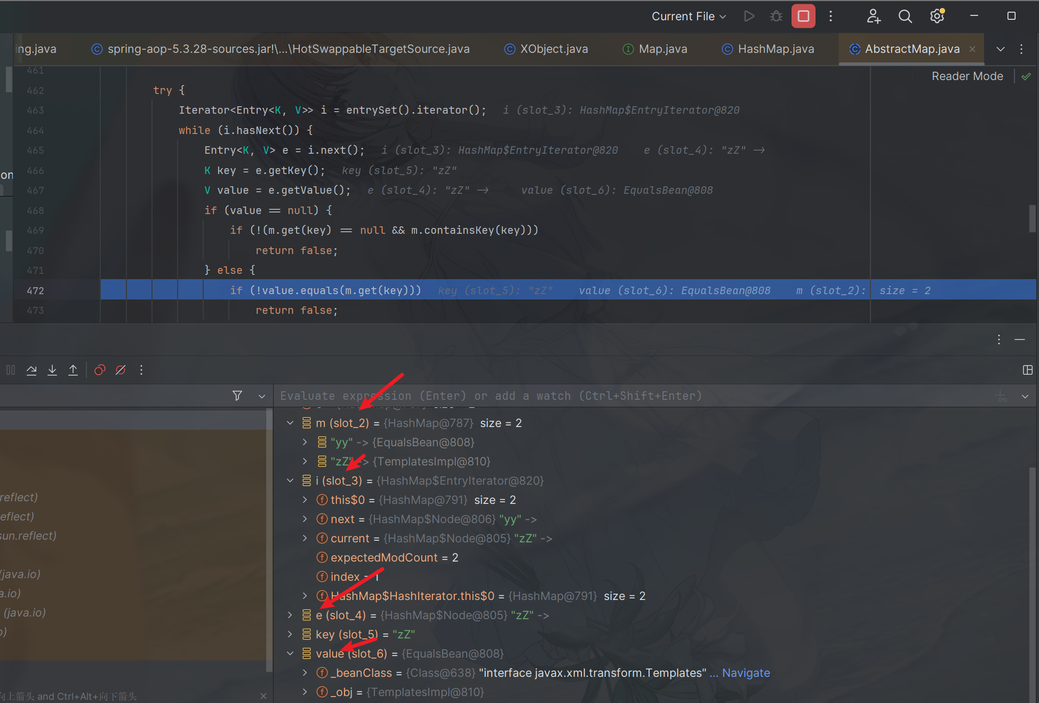Hide the debug tool window
The width and height of the screenshot is (1039, 703).
(x=1020, y=339)
